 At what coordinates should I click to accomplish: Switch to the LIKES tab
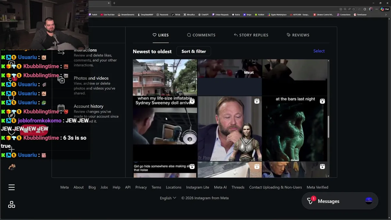pos(161,35)
